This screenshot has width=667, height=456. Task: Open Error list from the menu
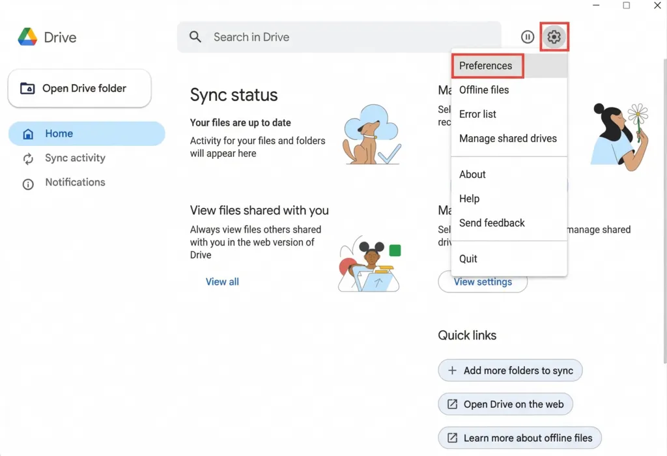click(x=477, y=114)
